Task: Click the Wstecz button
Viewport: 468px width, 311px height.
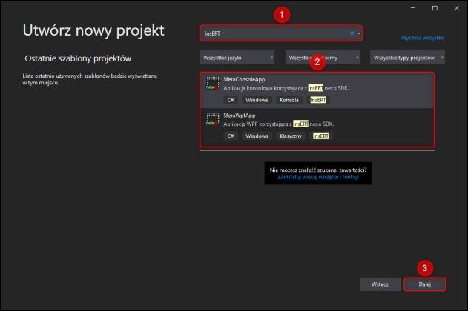Action: pyautogui.click(x=380, y=284)
